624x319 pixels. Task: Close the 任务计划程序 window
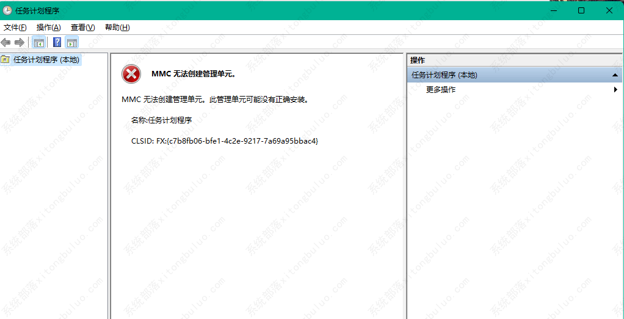[609, 11]
